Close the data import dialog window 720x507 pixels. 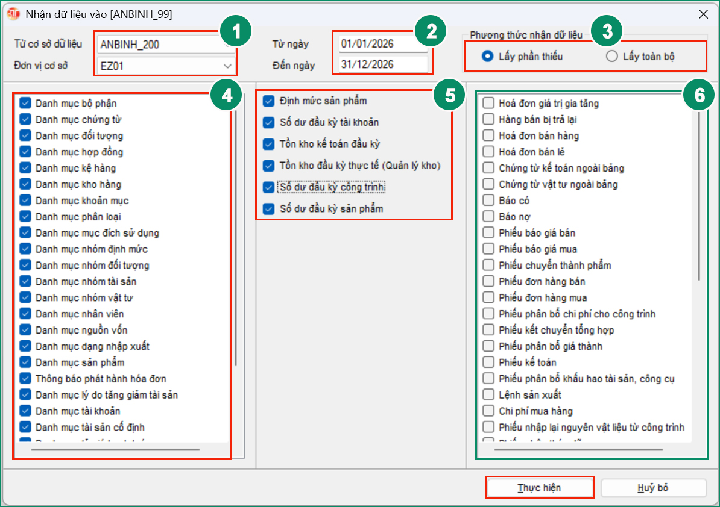pyautogui.click(x=703, y=13)
